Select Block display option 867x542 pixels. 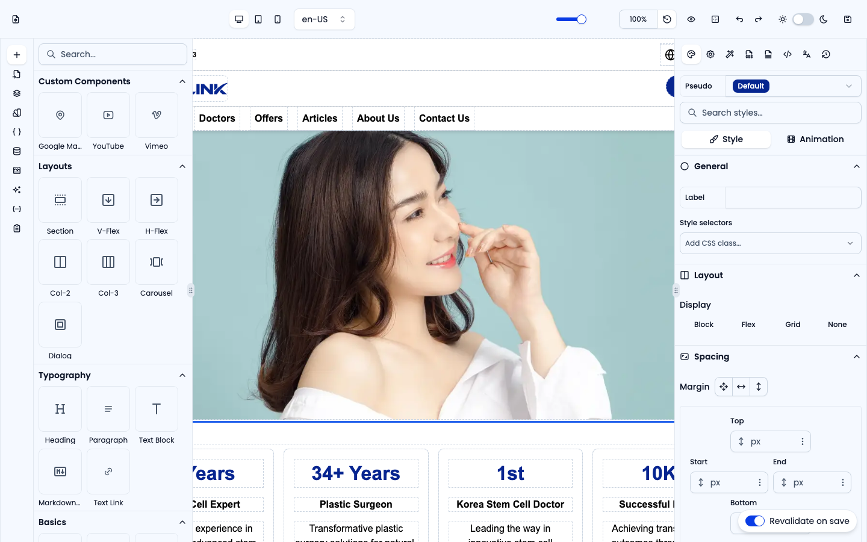[x=704, y=325]
